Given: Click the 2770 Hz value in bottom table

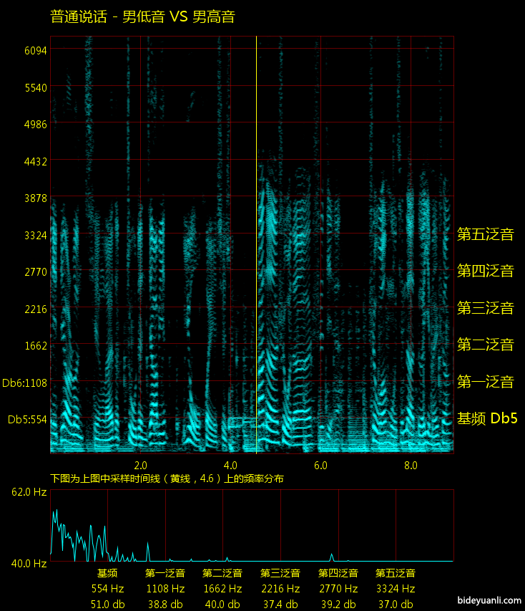Looking at the screenshot, I should pos(338,589).
